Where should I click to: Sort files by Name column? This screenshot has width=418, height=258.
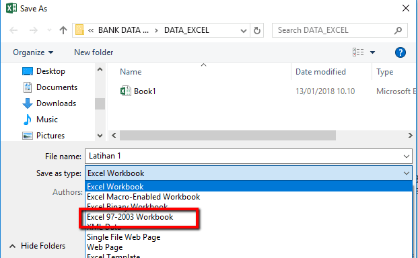131,72
